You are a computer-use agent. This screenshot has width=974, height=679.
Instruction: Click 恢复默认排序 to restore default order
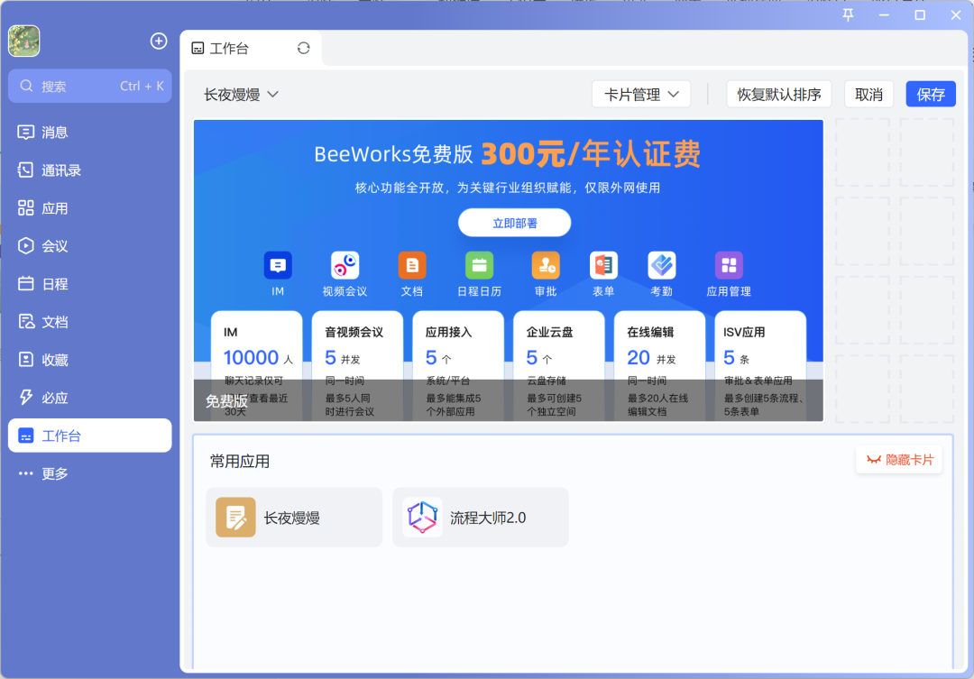pyautogui.click(x=778, y=94)
